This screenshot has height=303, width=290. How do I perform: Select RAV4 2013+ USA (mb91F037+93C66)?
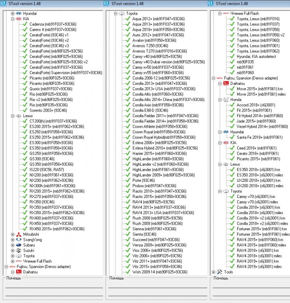pyautogui.click(x=163, y=213)
